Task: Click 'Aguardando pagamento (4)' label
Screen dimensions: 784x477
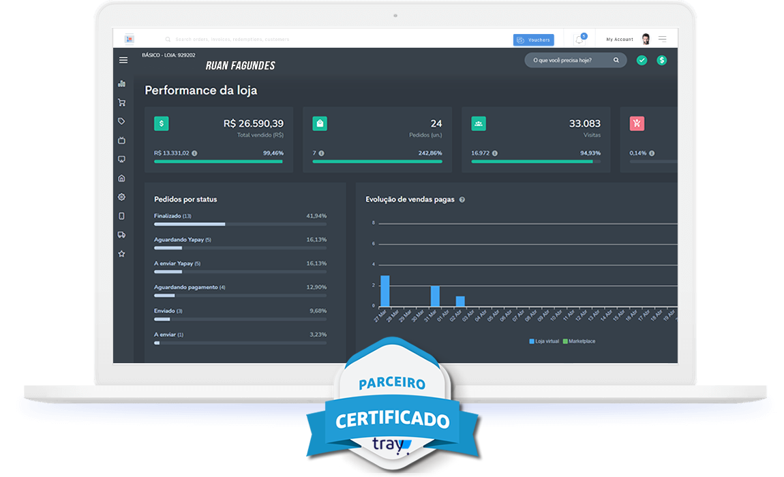Action: (190, 288)
